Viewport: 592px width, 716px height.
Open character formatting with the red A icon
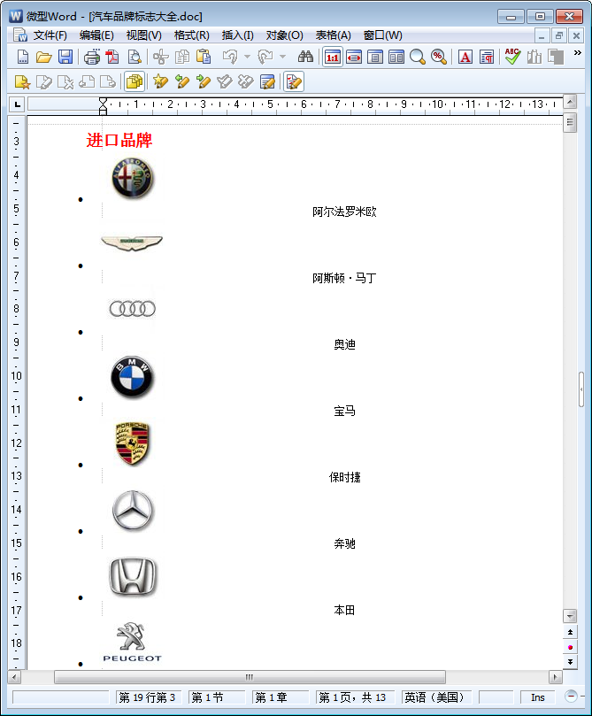point(465,57)
